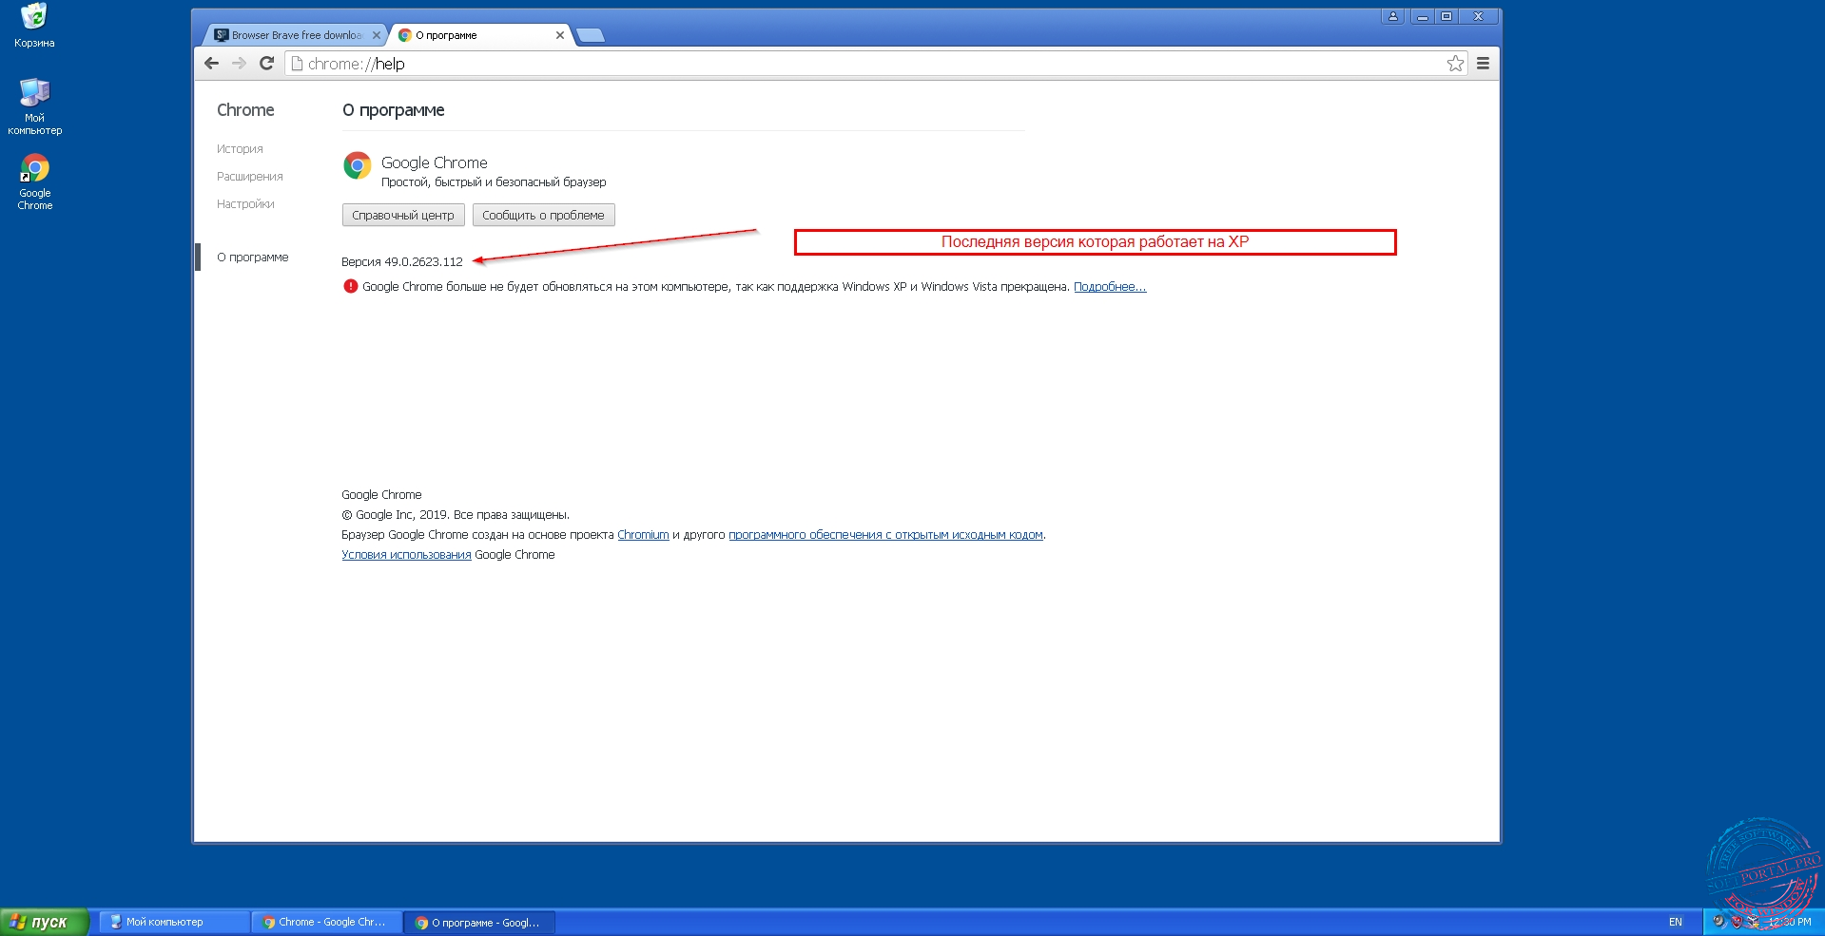
Task: Click the forward navigation arrow
Action: click(239, 64)
